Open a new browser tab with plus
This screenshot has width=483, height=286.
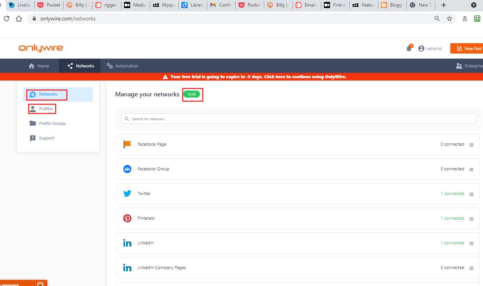(444, 5)
